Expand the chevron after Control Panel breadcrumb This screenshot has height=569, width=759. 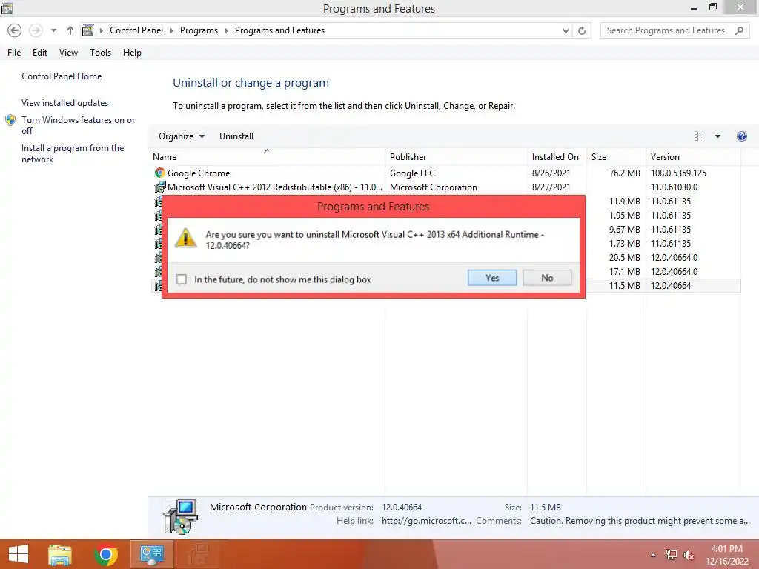172,30
